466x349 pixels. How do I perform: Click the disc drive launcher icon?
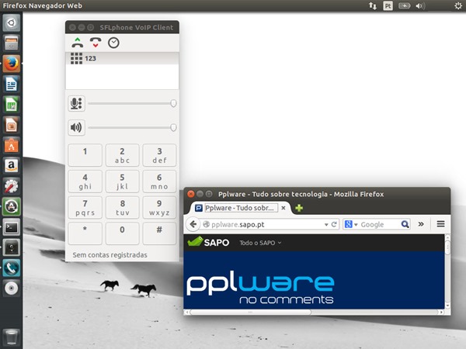12,289
